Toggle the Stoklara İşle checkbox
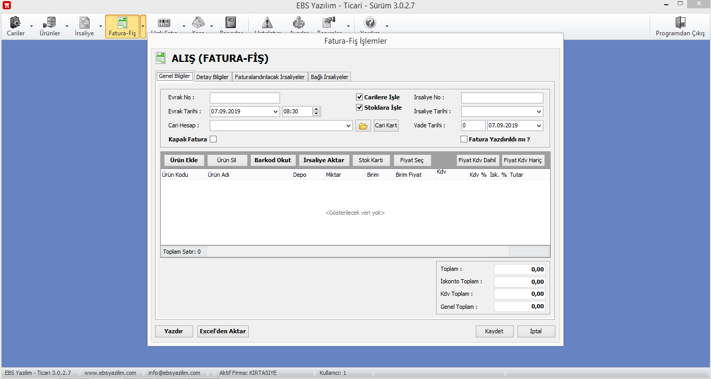 [359, 108]
